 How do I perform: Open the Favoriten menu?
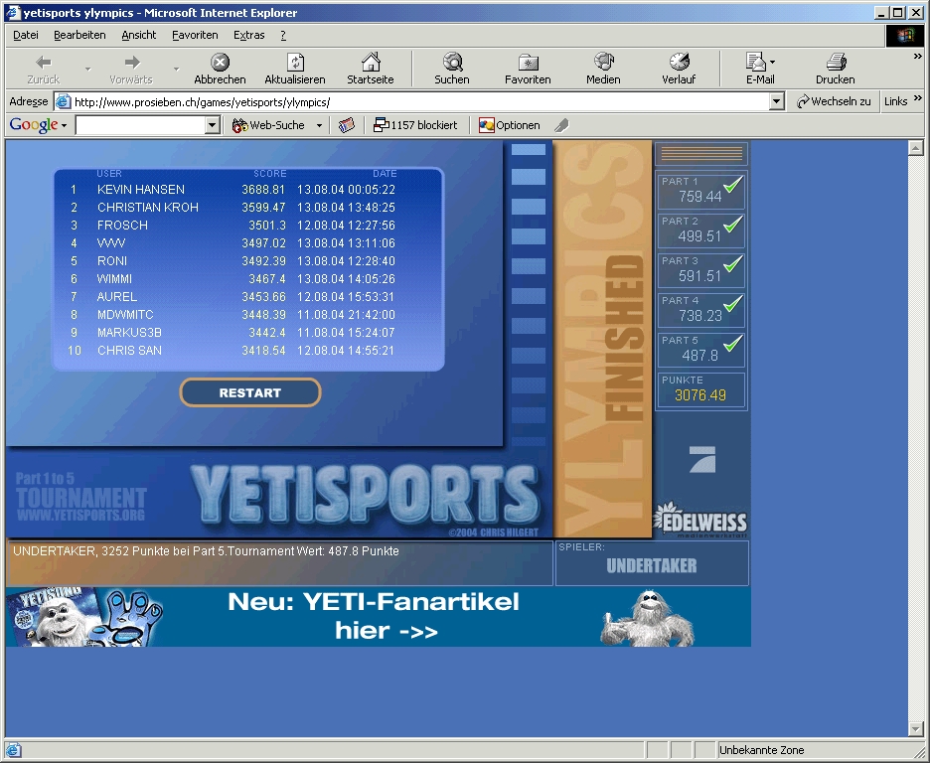coord(195,35)
